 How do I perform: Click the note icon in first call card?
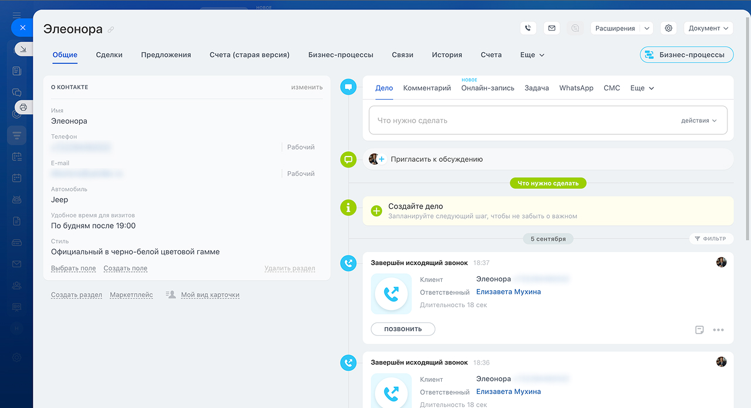[x=699, y=329]
